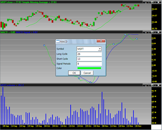Click the 0.00 MACD axis label
Screen dimensions: 162x130
(x=154, y=65)
